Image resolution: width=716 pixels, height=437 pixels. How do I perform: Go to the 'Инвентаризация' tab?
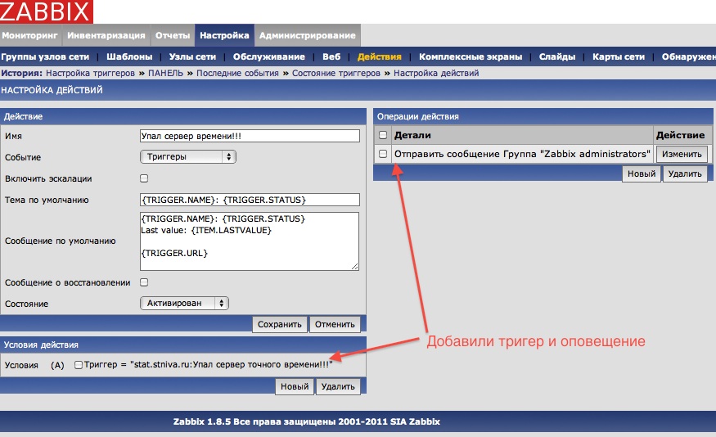coord(106,36)
